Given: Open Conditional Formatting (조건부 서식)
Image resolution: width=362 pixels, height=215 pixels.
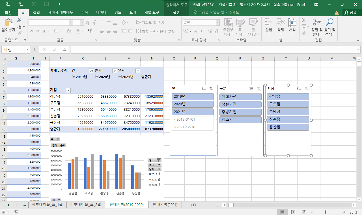Looking at the screenshot, I should click(228, 27).
